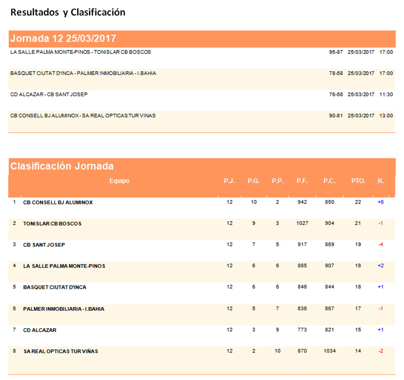Viewport: 404px width, 380px height.
Task: Click the R. column header
Action: pyautogui.click(x=380, y=181)
